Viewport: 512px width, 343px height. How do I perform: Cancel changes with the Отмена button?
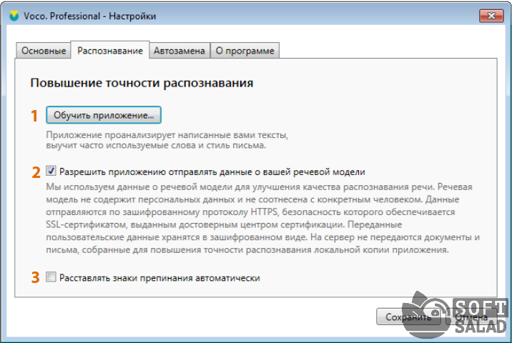coord(471,317)
